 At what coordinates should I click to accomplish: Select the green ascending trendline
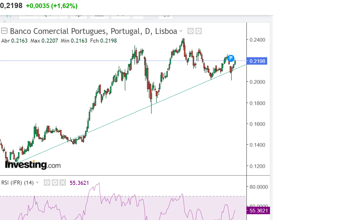point(123,117)
